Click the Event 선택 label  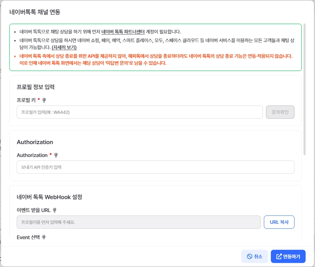point(28,237)
